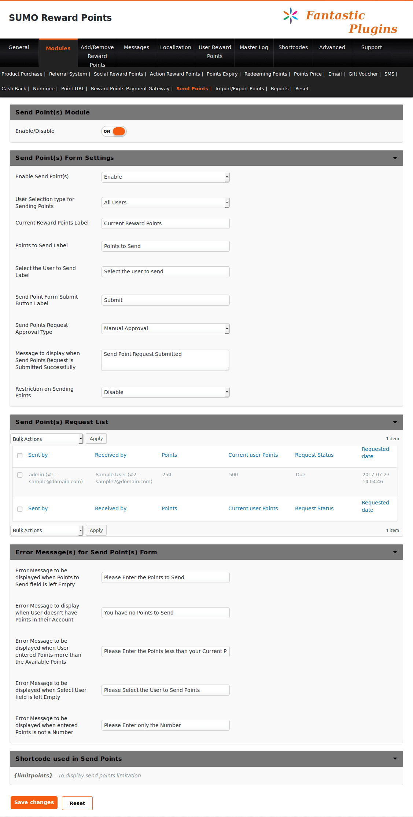
Task: Go to the Referral System module
Action: click(x=68, y=74)
